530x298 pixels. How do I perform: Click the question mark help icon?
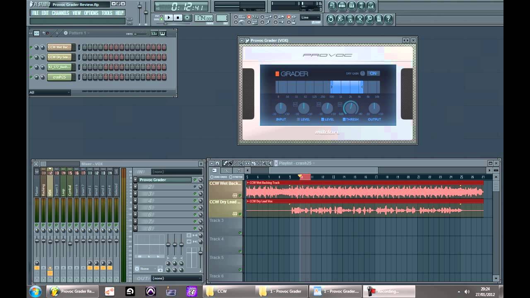pos(388,19)
